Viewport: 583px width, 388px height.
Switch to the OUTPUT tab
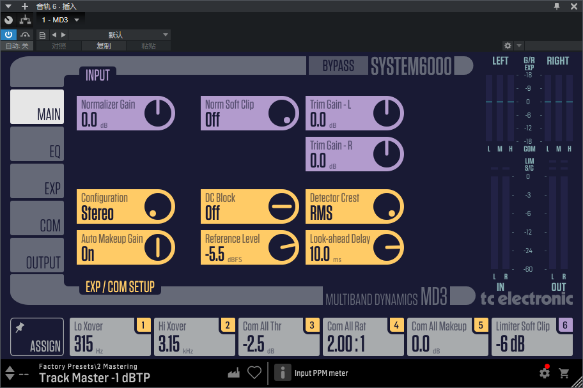coord(37,255)
